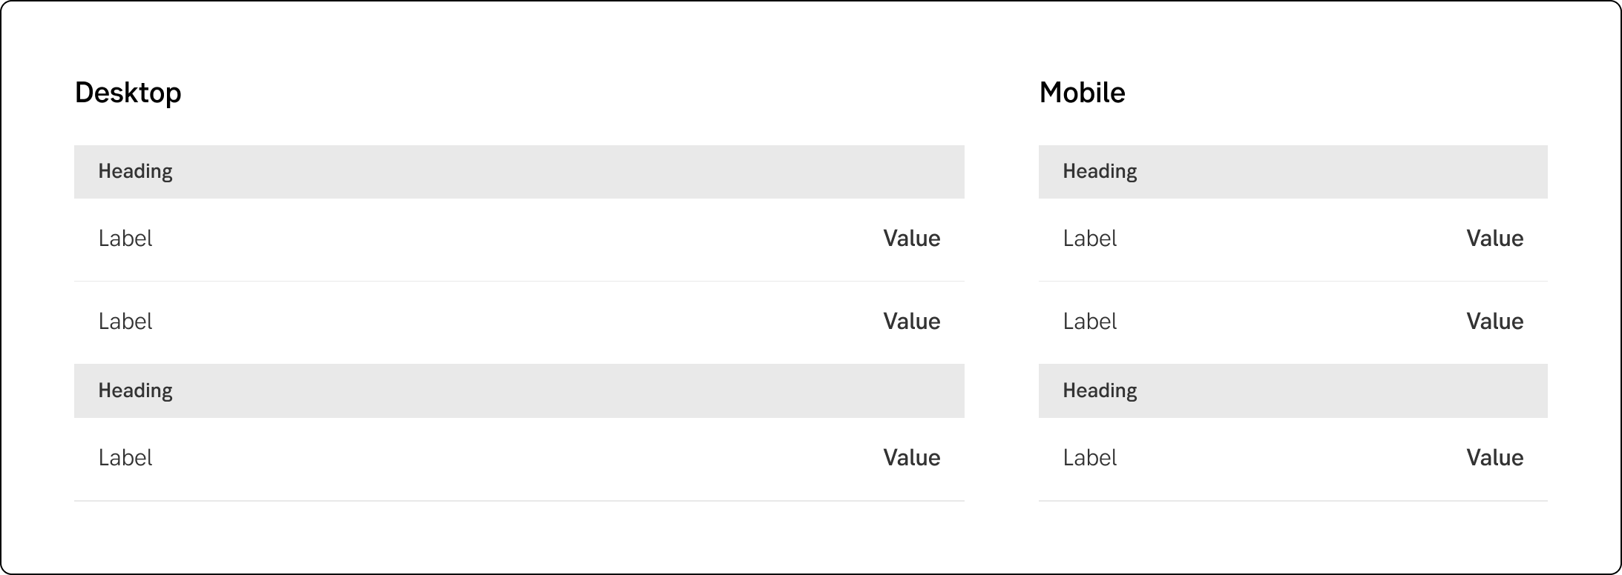Click last Label in Desktop table
The height and width of the screenshot is (575, 1622).
(x=125, y=458)
